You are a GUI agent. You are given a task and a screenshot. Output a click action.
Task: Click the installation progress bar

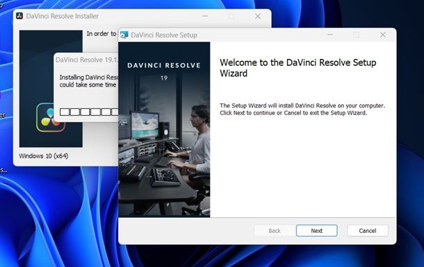click(x=89, y=112)
